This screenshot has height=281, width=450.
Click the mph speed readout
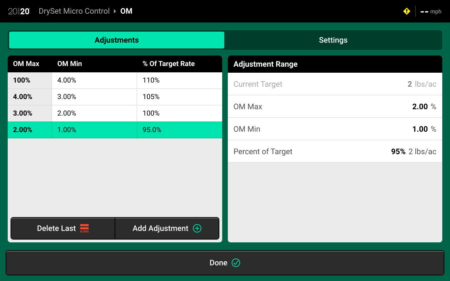pos(431,11)
